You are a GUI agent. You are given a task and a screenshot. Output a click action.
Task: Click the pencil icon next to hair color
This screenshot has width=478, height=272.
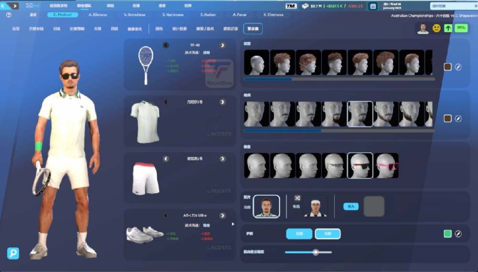(458, 67)
